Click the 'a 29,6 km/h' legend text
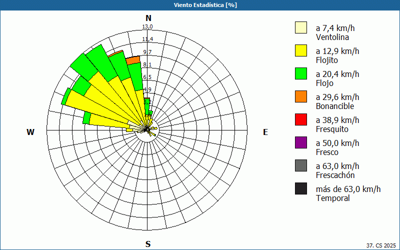The image size is (400, 250). 337,97
